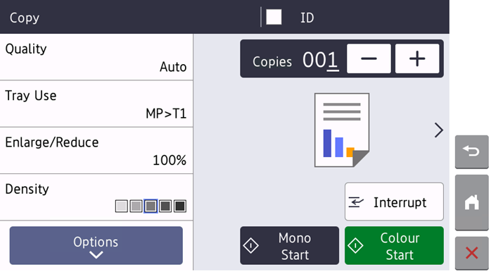
Task: Click the ID label text
Action: [x=307, y=18]
